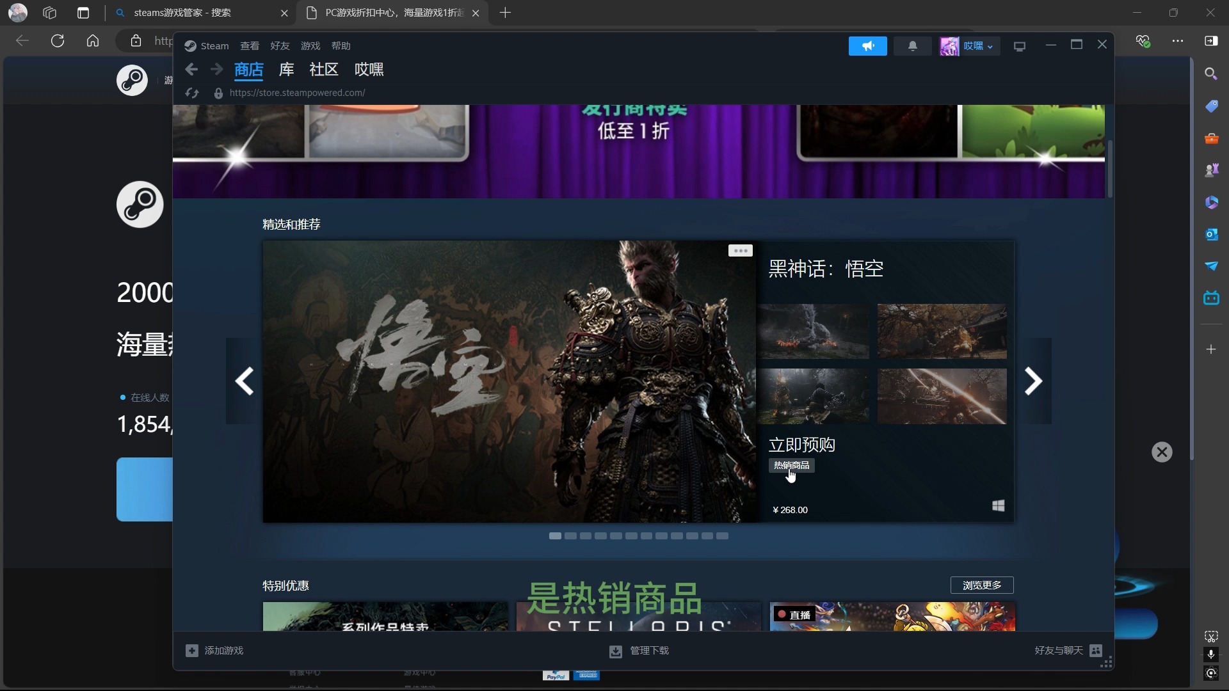Open Edge browser essentials heart icon
This screenshot has width=1229, height=691.
1143,41
